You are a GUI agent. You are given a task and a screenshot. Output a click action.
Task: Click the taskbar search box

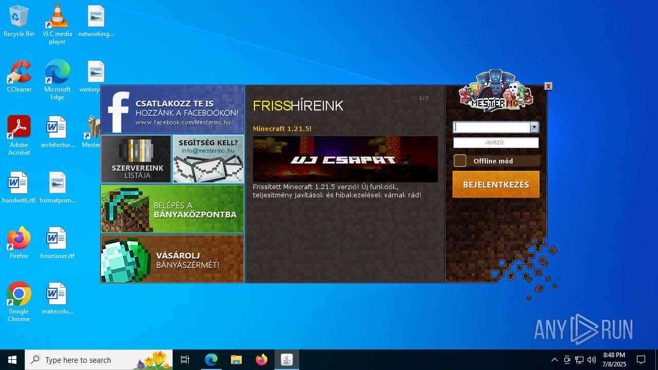[x=99, y=360]
